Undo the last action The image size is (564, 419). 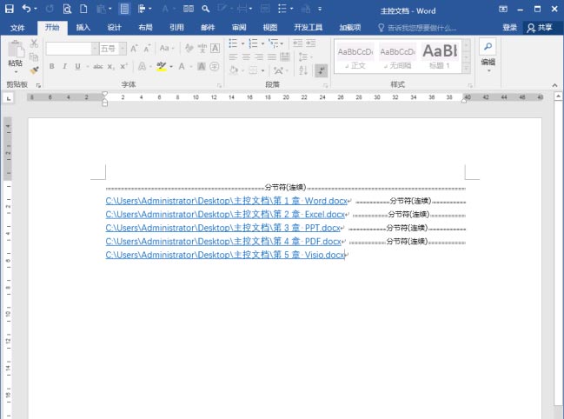coord(27,9)
